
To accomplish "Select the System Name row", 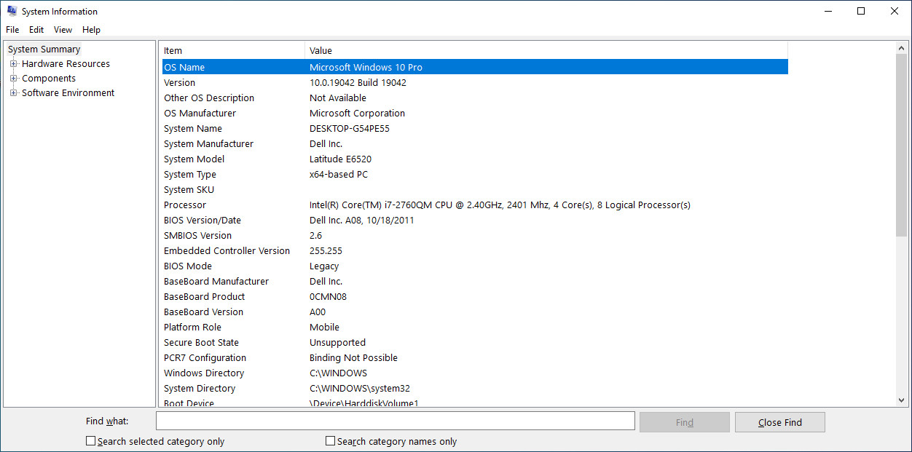I will pos(475,128).
